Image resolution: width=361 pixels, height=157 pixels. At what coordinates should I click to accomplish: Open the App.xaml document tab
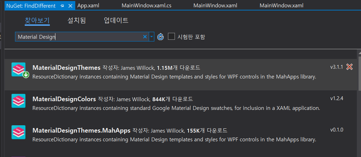(x=89, y=6)
